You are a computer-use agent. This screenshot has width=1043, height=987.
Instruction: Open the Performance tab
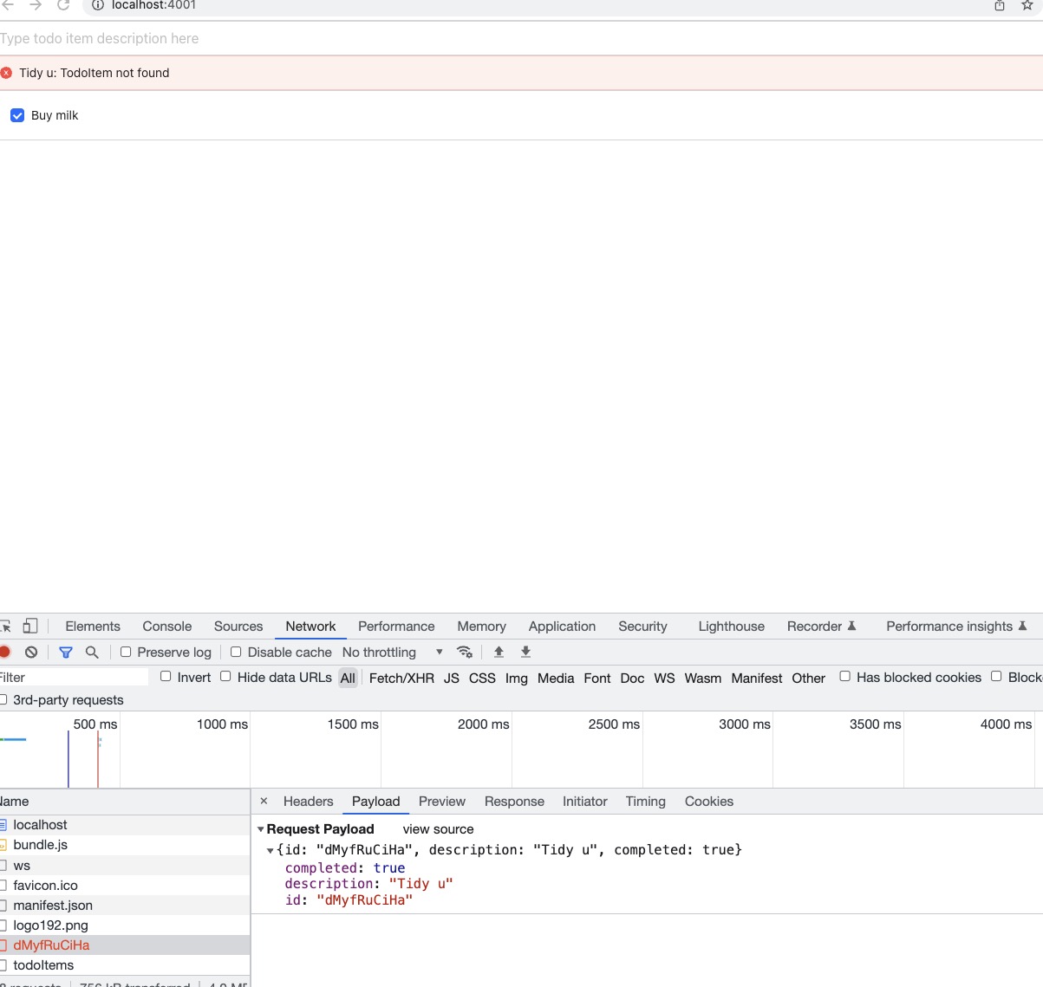396,626
